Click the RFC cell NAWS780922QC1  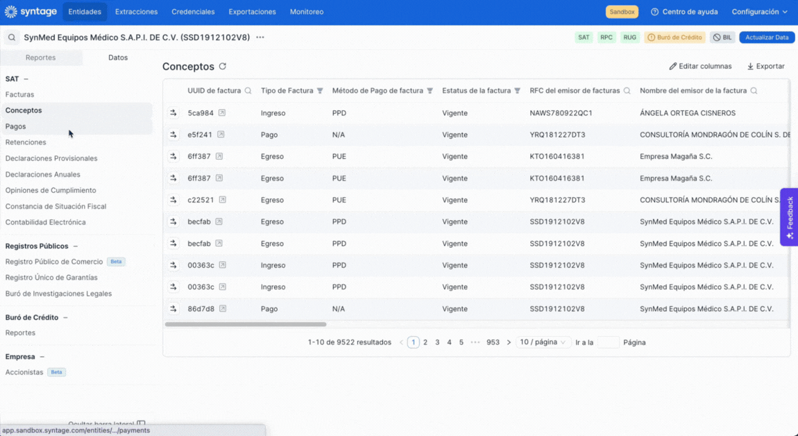(561, 113)
